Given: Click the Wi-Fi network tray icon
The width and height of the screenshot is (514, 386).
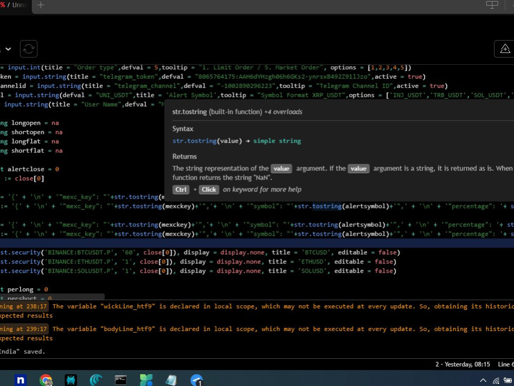Looking at the screenshot, I should [497, 381].
